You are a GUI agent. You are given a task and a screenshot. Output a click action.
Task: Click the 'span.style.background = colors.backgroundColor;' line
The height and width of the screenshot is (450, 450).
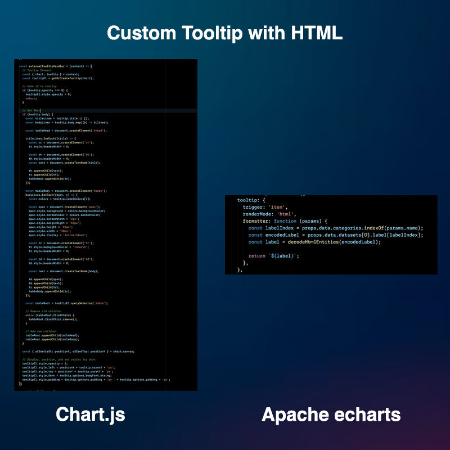point(66,211)
